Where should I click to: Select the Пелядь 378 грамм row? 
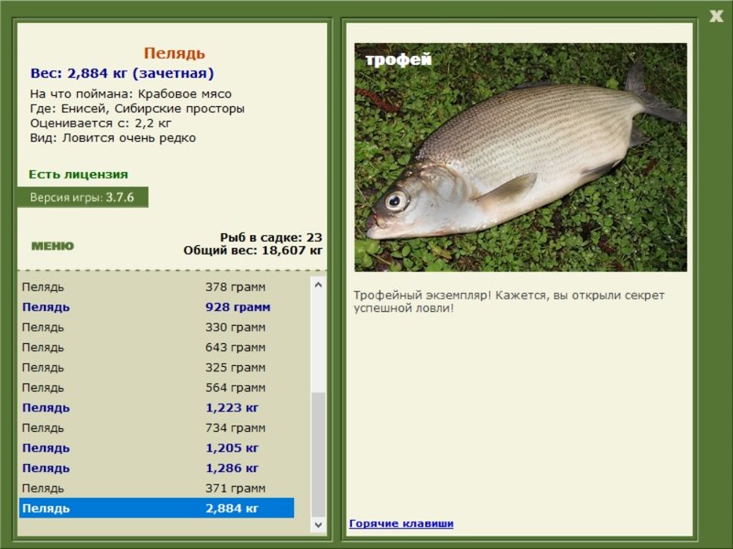(156, 287)
